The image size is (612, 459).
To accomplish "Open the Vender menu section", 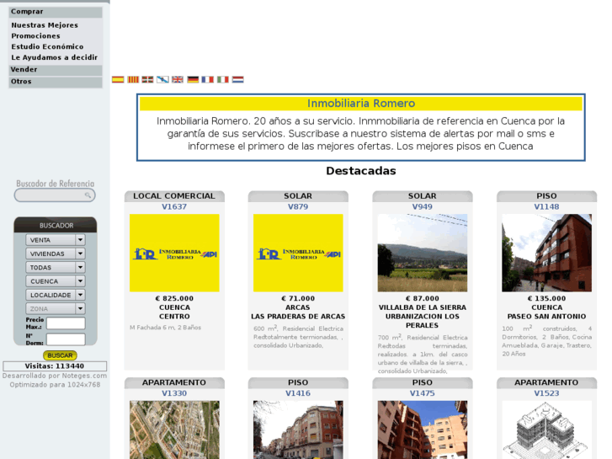I will 56,70.
